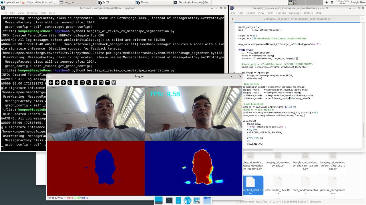
Task: Click the SciTE editor vertical scrollbar
Action: (x=364, y=85)
